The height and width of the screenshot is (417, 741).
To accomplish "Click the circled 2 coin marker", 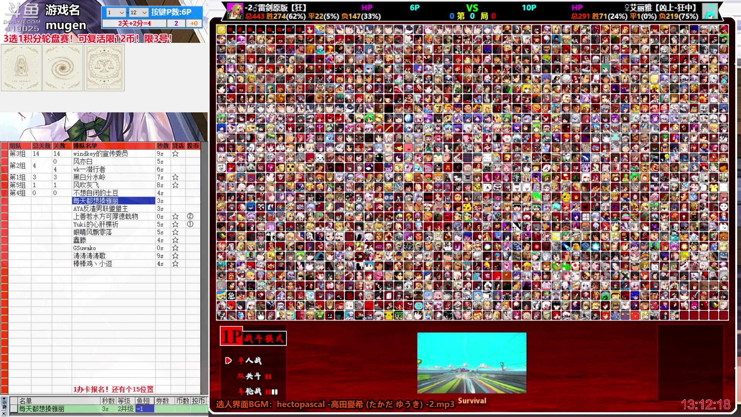I will (190, 216).
